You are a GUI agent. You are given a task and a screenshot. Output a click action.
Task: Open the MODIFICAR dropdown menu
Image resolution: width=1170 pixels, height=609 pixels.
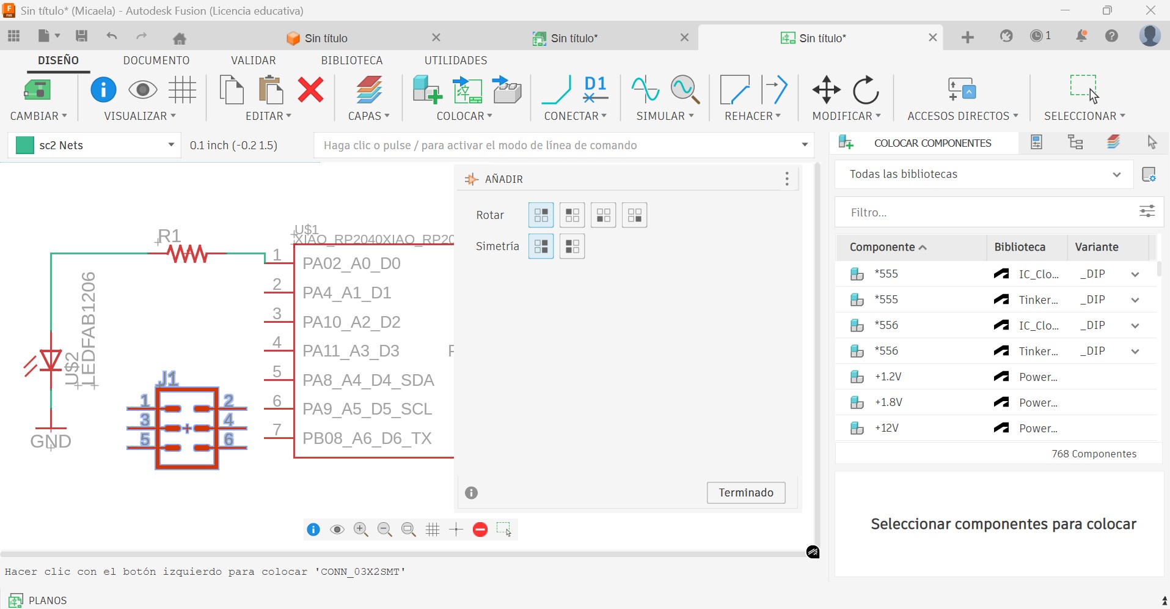pos(846,116)
